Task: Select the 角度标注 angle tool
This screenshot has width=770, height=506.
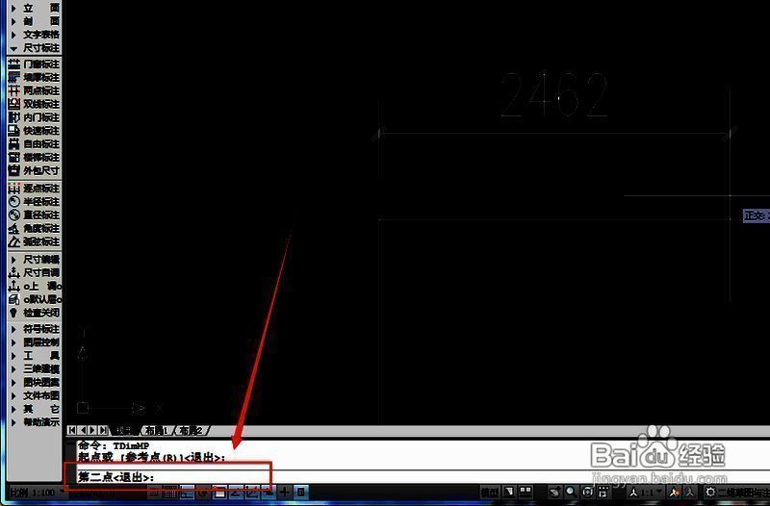Action: click(x=34, y=228)
